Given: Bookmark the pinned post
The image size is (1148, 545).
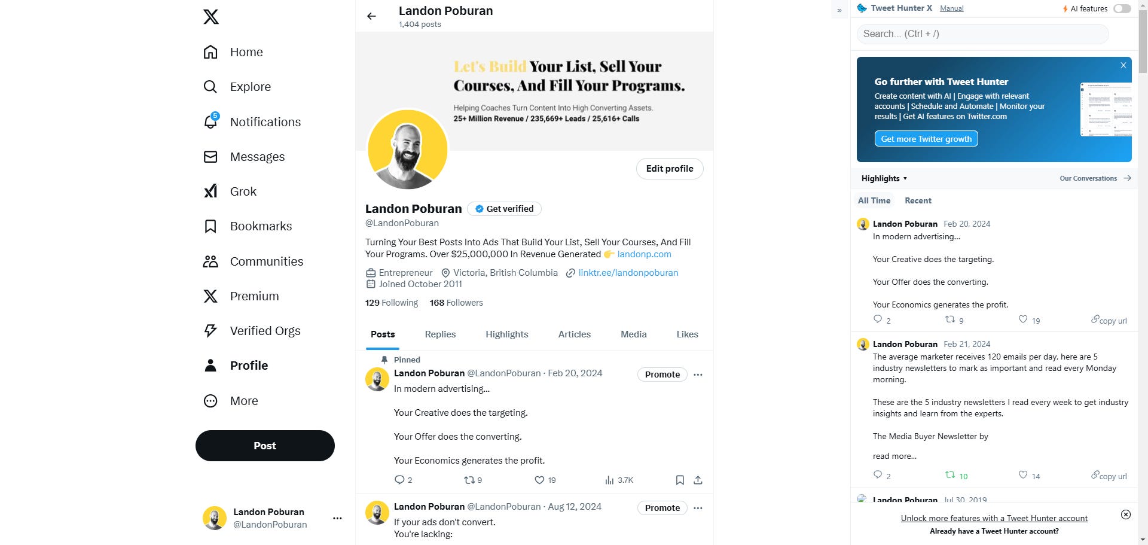Looking at the screenshot, I should pyautogui.click(x=680, y=480).
